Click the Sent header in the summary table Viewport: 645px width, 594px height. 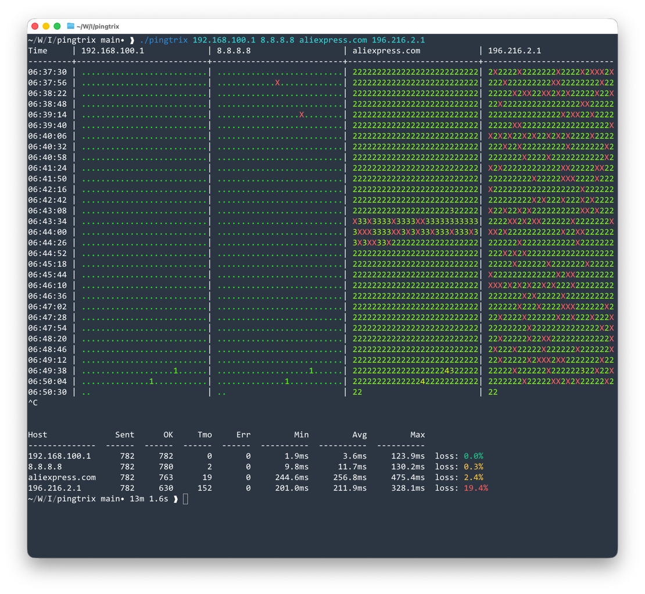(x=124, y=435)
